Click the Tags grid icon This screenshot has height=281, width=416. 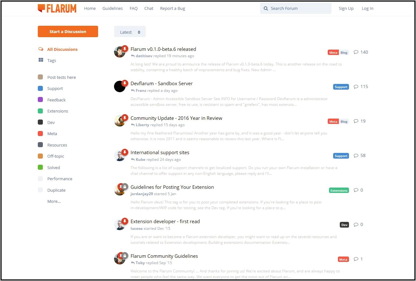pyautogui.click(x=41, y=60)
